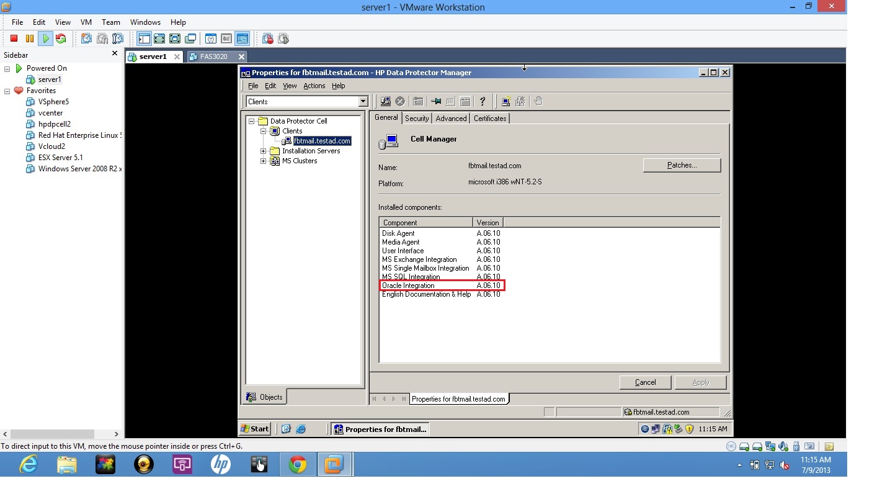Click the Patches button

click(x=681, y=165)
